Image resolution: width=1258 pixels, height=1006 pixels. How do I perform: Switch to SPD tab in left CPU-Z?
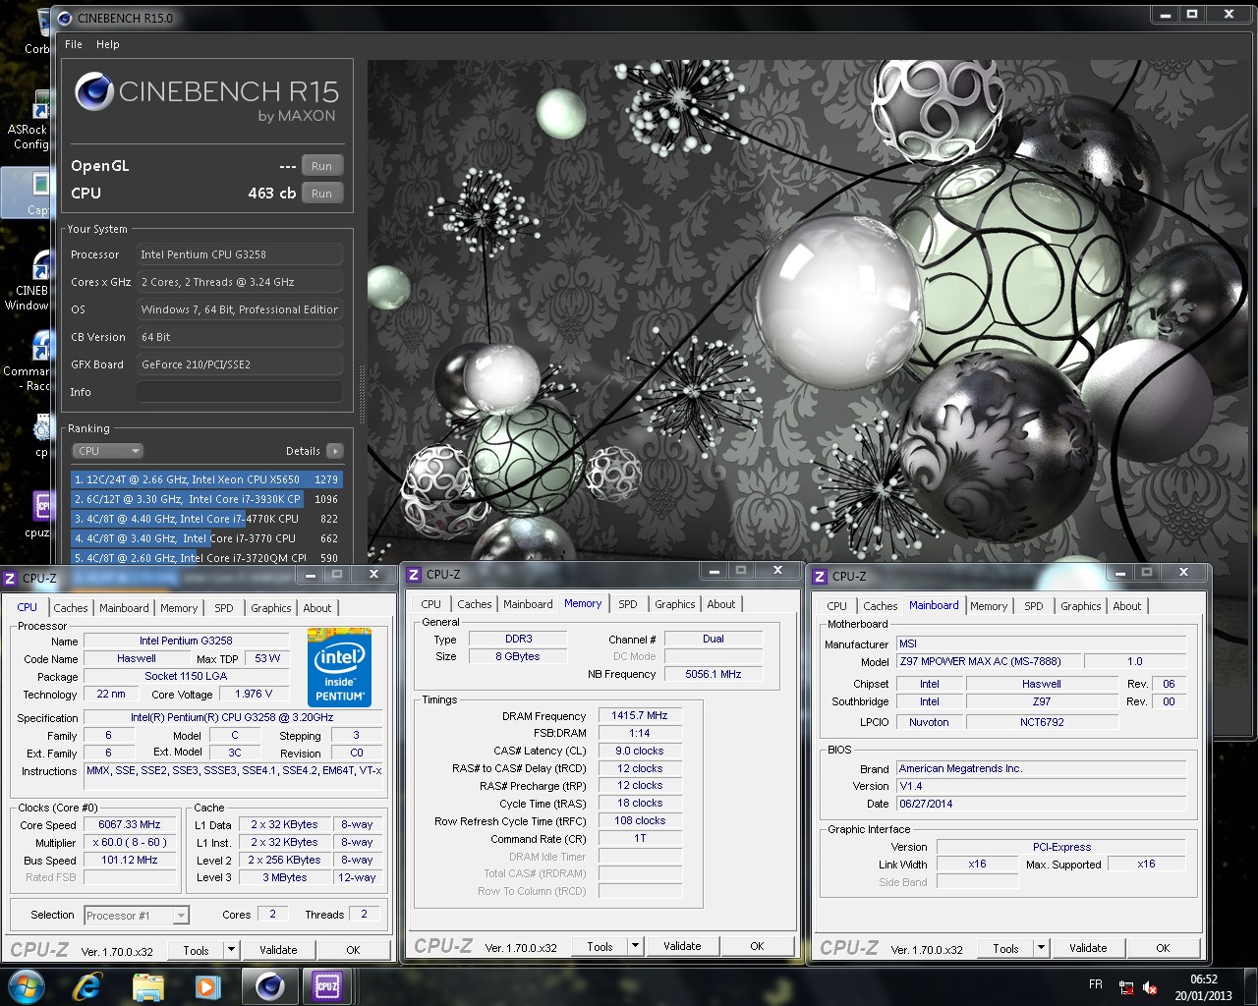click(224, 608)
